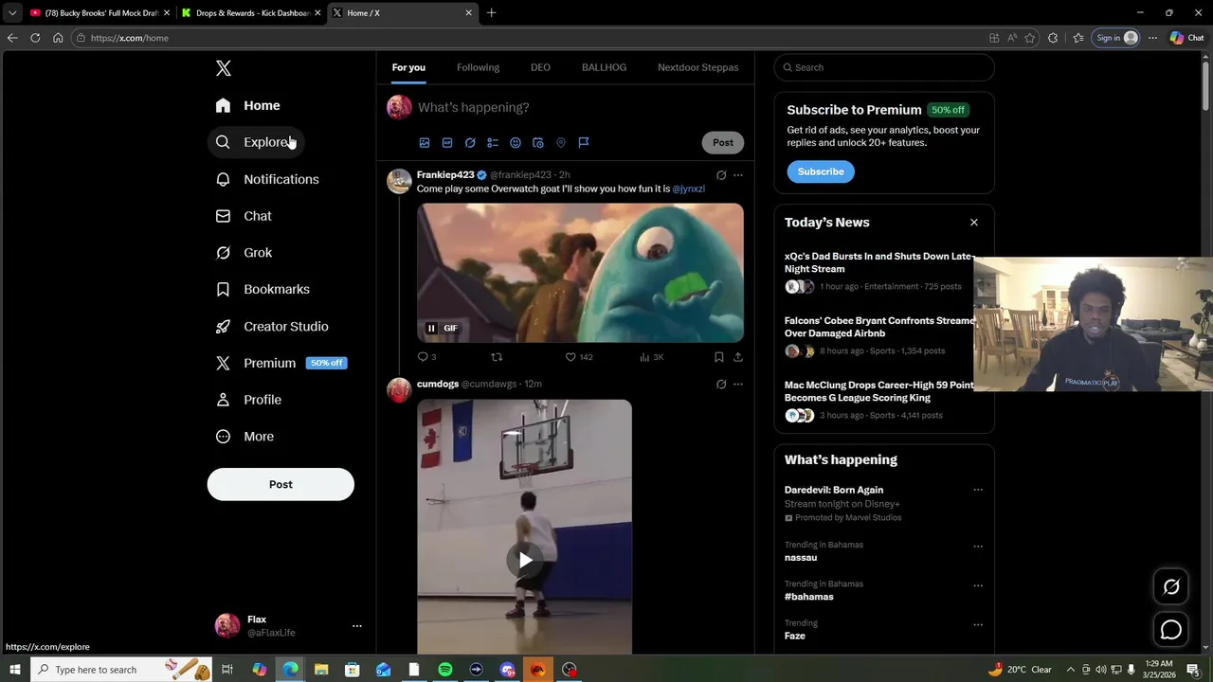Screen dimensions: 1213x682
Task: Bookmark Frankiep423's post
Action: (719, 357)
